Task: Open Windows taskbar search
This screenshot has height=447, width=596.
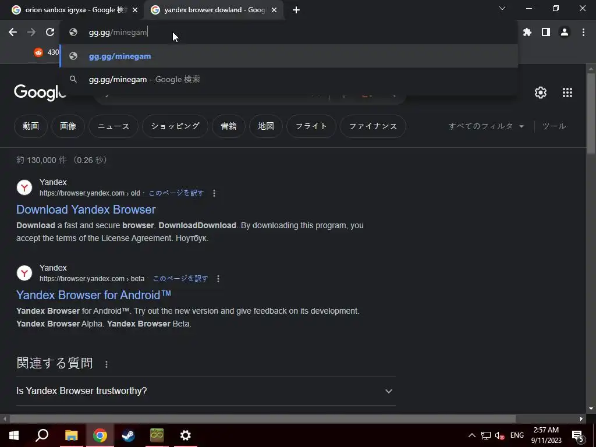Action: tap(42, 435)
